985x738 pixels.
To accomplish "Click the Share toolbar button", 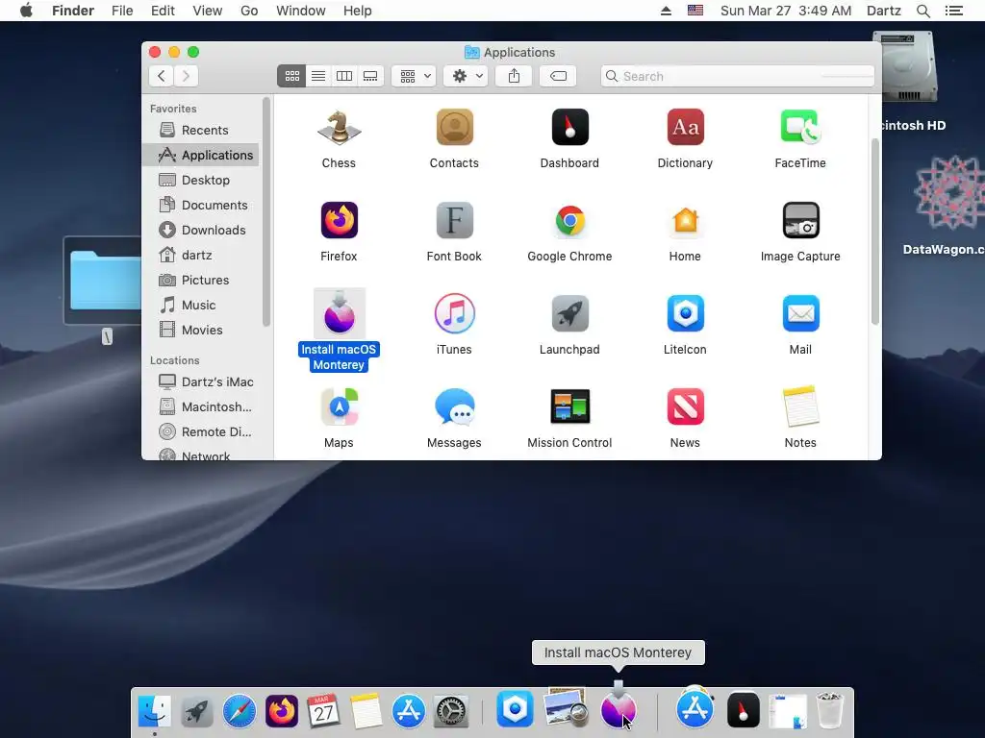I will click(x=514, y=76).
